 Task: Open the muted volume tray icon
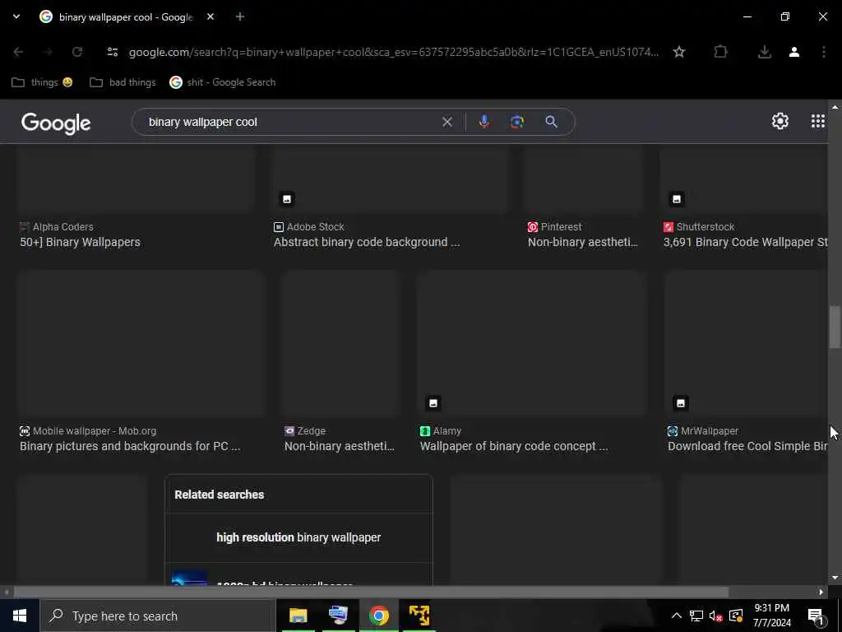pos(716,616)
